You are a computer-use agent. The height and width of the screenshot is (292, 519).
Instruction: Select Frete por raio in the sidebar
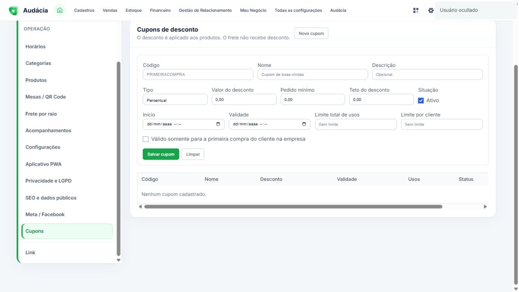pyautogui.click(x=67, y=114)
